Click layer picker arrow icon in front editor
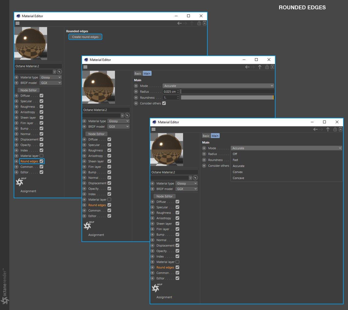This screenshot has height=310, width=348. tap(195, 178)
